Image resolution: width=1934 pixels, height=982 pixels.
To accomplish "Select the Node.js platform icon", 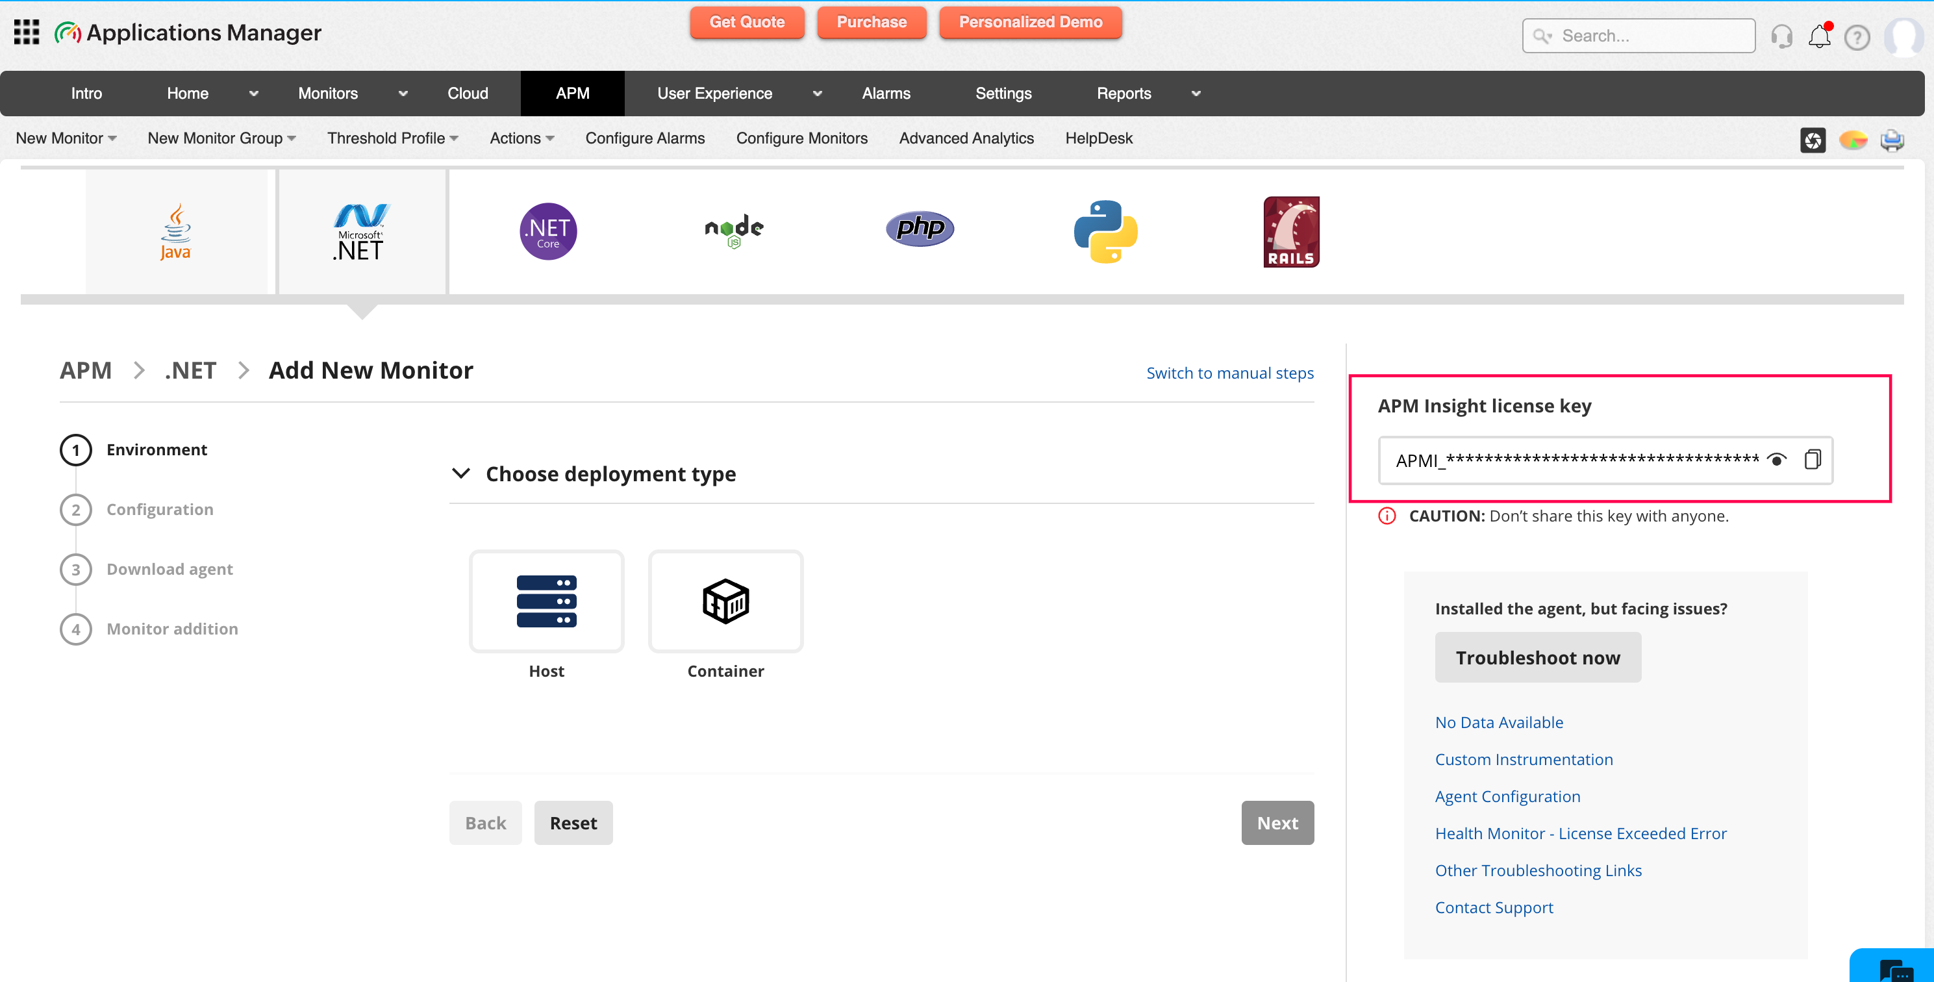I will pos(733,231).
